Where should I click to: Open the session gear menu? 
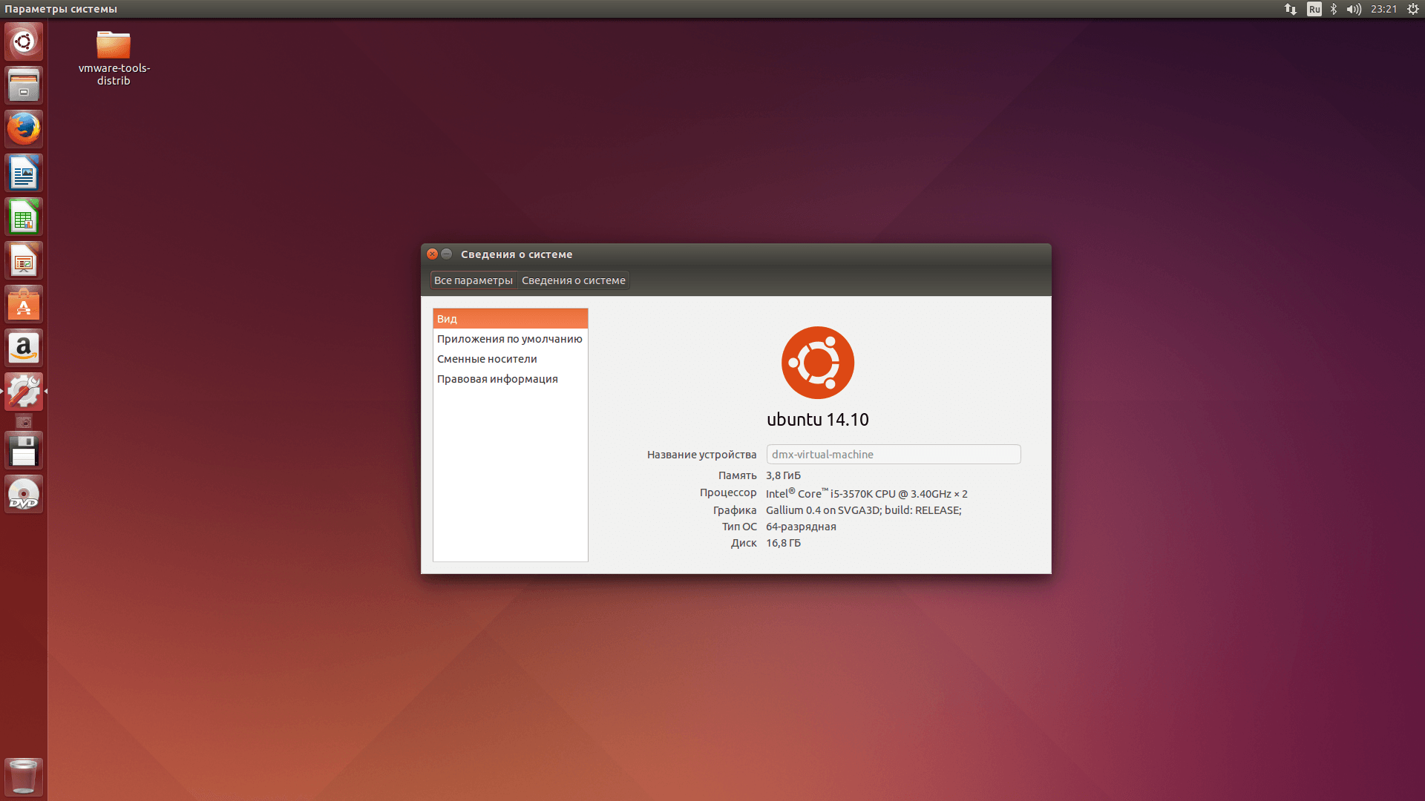click(x=1413, y=9)
